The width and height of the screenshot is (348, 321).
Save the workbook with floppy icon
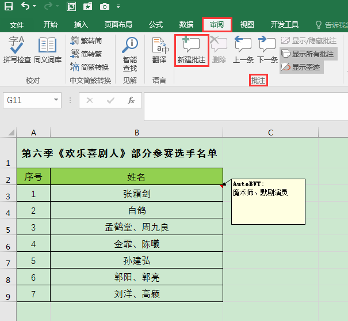(x=9, y=6)
